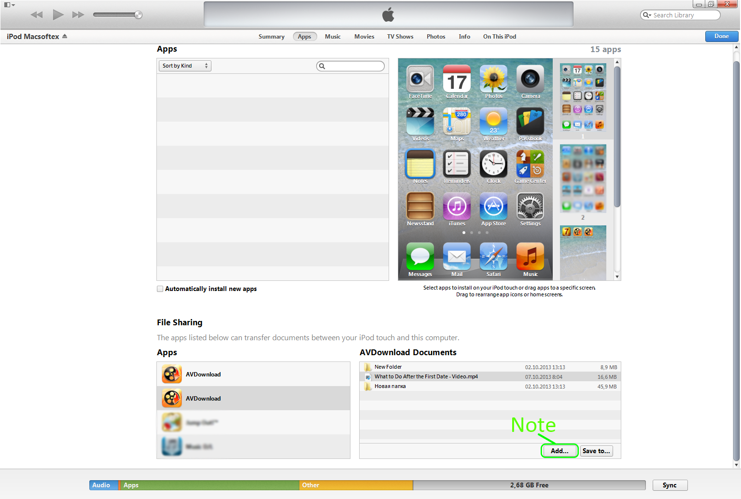Click the Weather app icon
The height and width of the screenshot is (499, 741).
(493, 121)
